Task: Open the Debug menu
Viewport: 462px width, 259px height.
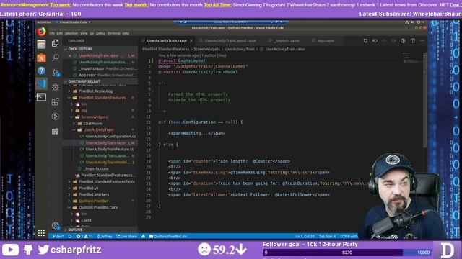Action: tap(100, 33)
